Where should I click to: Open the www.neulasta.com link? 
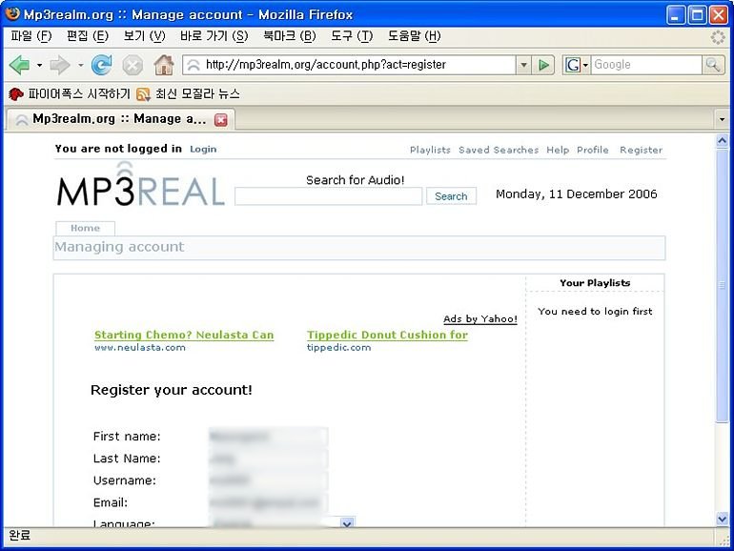(140, 347)
